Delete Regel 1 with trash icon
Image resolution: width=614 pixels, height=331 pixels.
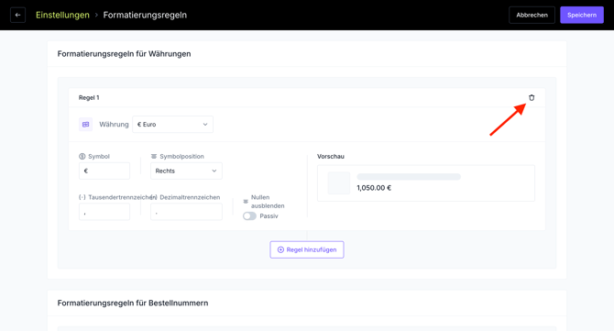[x=532, y=97]
